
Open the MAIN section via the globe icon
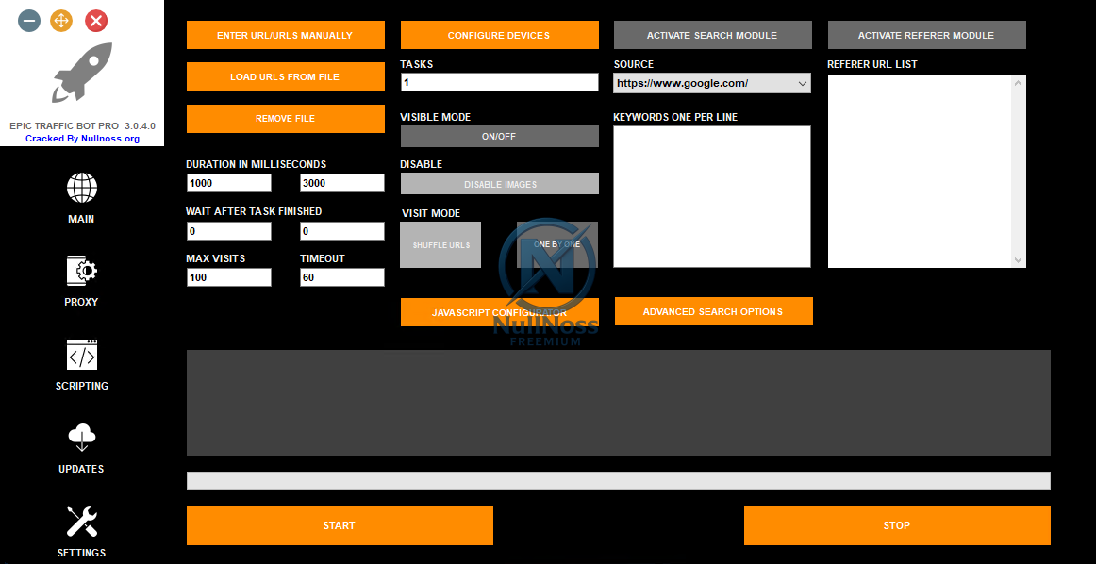point(81,189)
